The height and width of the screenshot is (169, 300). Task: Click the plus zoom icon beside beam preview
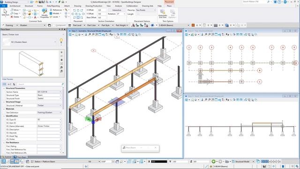click(61, 52)
